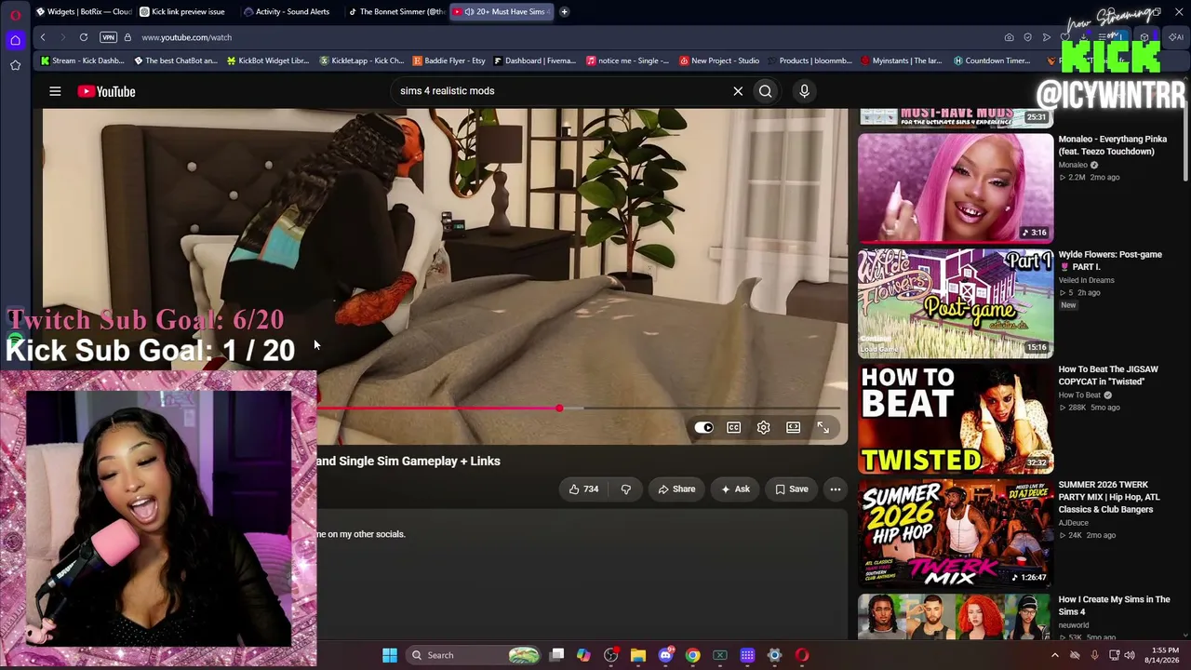Viewport: 1191px width, 670px height.
Task: Open Opera privacy shield icon
Action: pos(1027,37)
